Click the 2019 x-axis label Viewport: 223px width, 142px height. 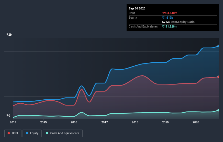click(165, 122)
